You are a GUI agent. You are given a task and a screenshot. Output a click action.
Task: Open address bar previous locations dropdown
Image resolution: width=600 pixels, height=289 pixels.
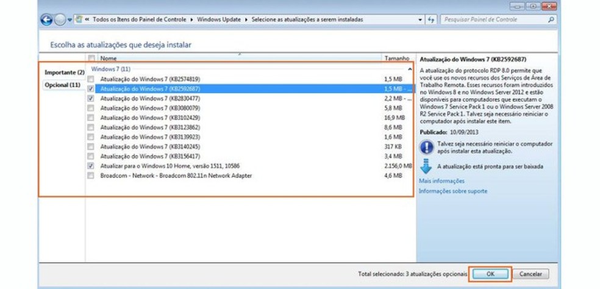point(421,20)
